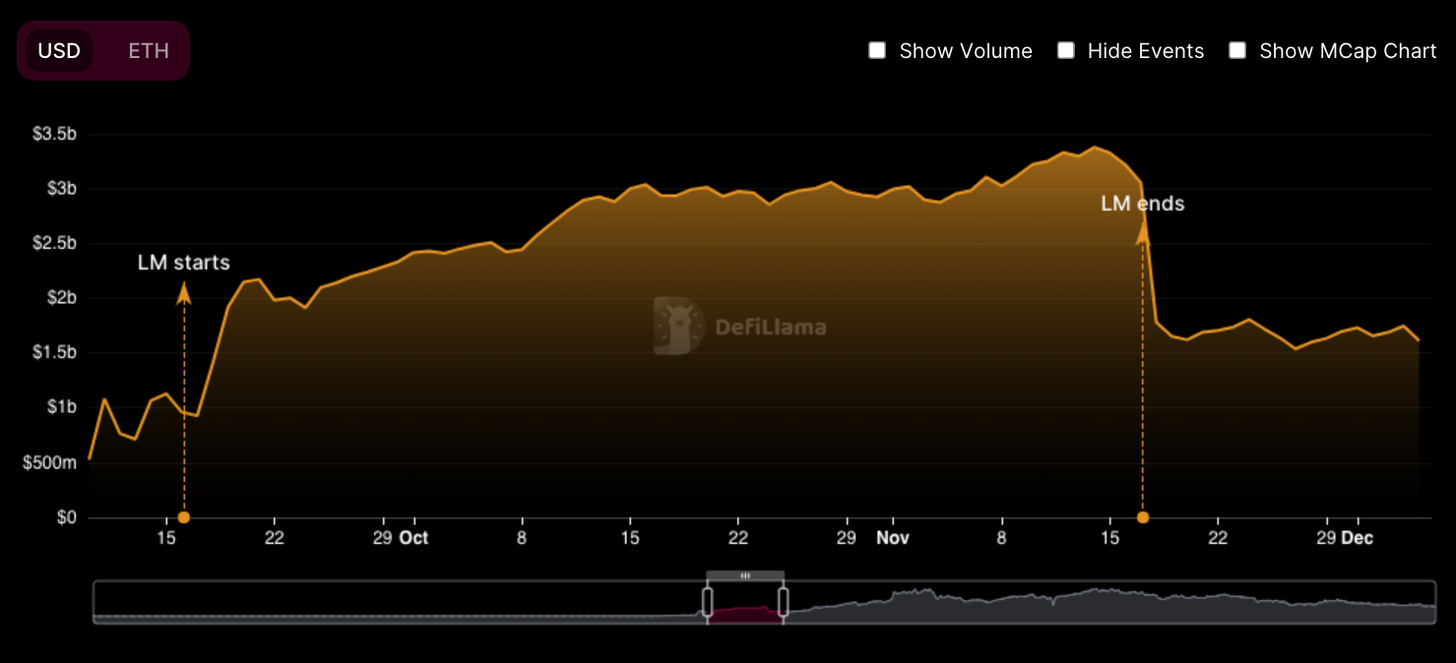1456x663 pixels.
Task: Enable the Show MCap Chart checkbox
Action: click(1237, 51)
